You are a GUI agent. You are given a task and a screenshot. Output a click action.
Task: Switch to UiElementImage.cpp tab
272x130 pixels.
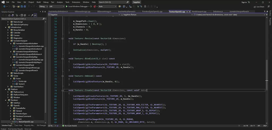tap(82, 12)
